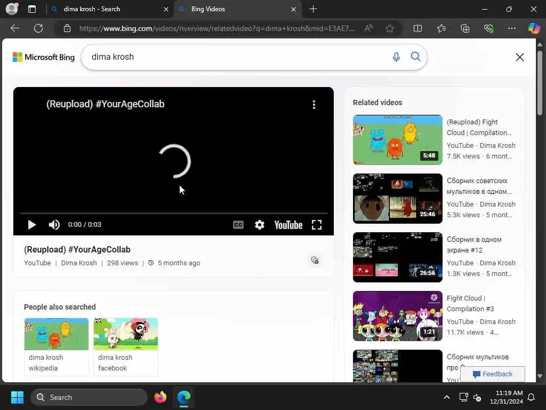
Task: Switch to dima krosh - Search tab
Action: coord(110,9)
